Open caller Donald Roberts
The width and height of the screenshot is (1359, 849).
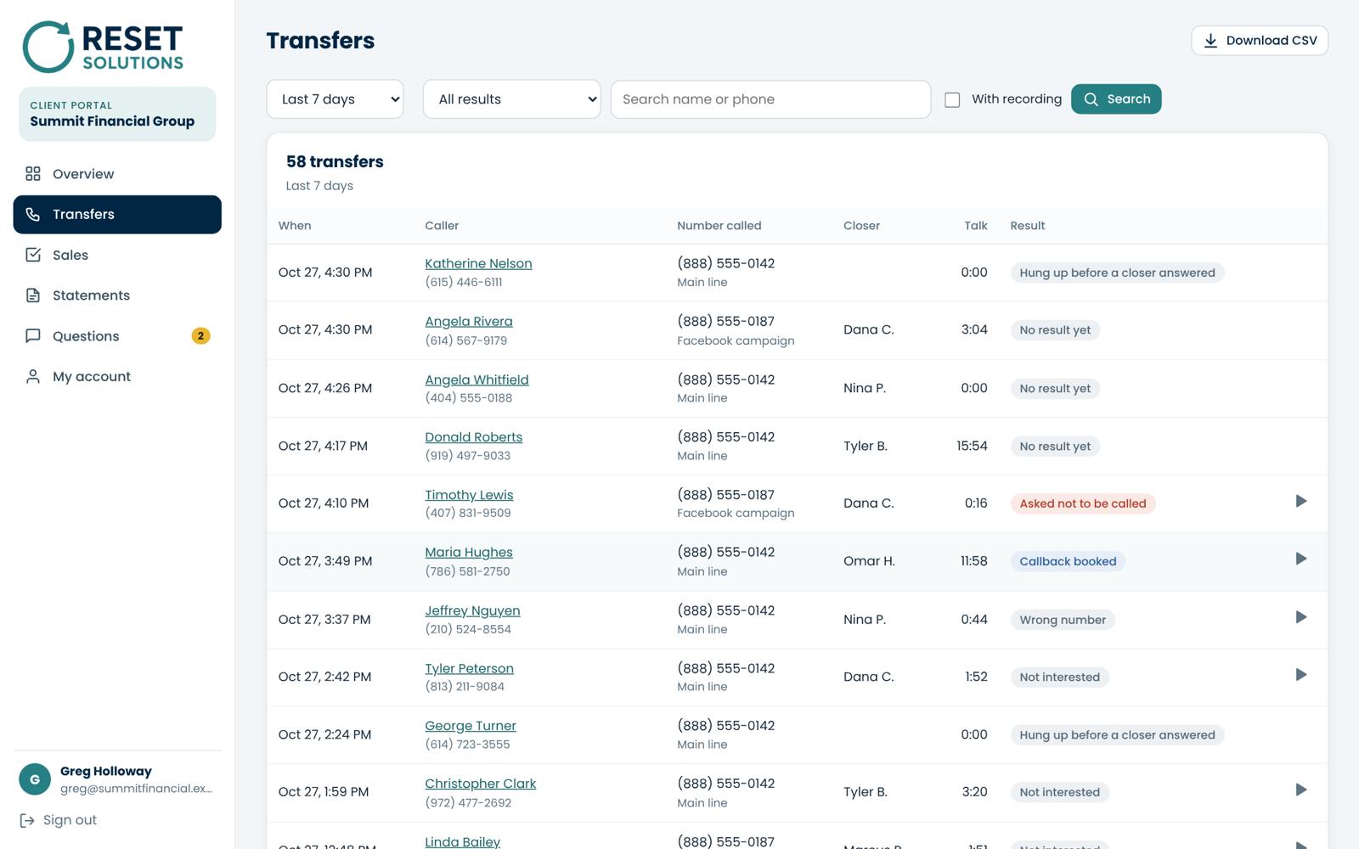pos(474,437)
